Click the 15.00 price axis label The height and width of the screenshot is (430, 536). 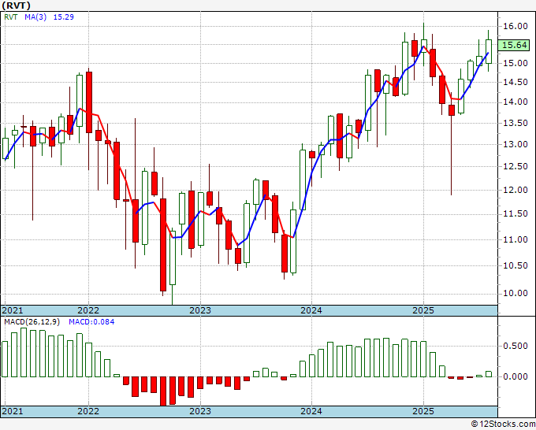pyautogui.click(x=516, y=63)
